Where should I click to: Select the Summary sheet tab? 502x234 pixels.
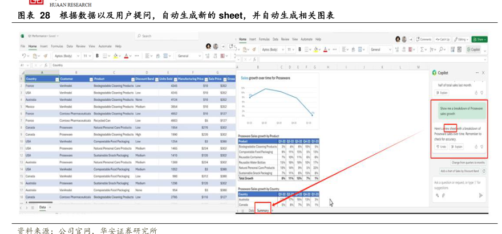262,210
